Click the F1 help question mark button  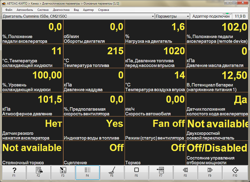pyautogui.click(x=14, y=171)
